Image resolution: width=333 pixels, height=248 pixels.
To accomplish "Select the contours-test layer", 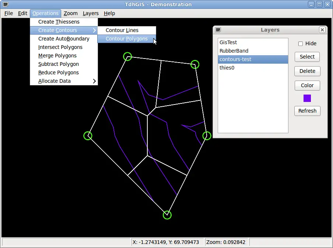I will pyautogui.click(x=253, y=59).
